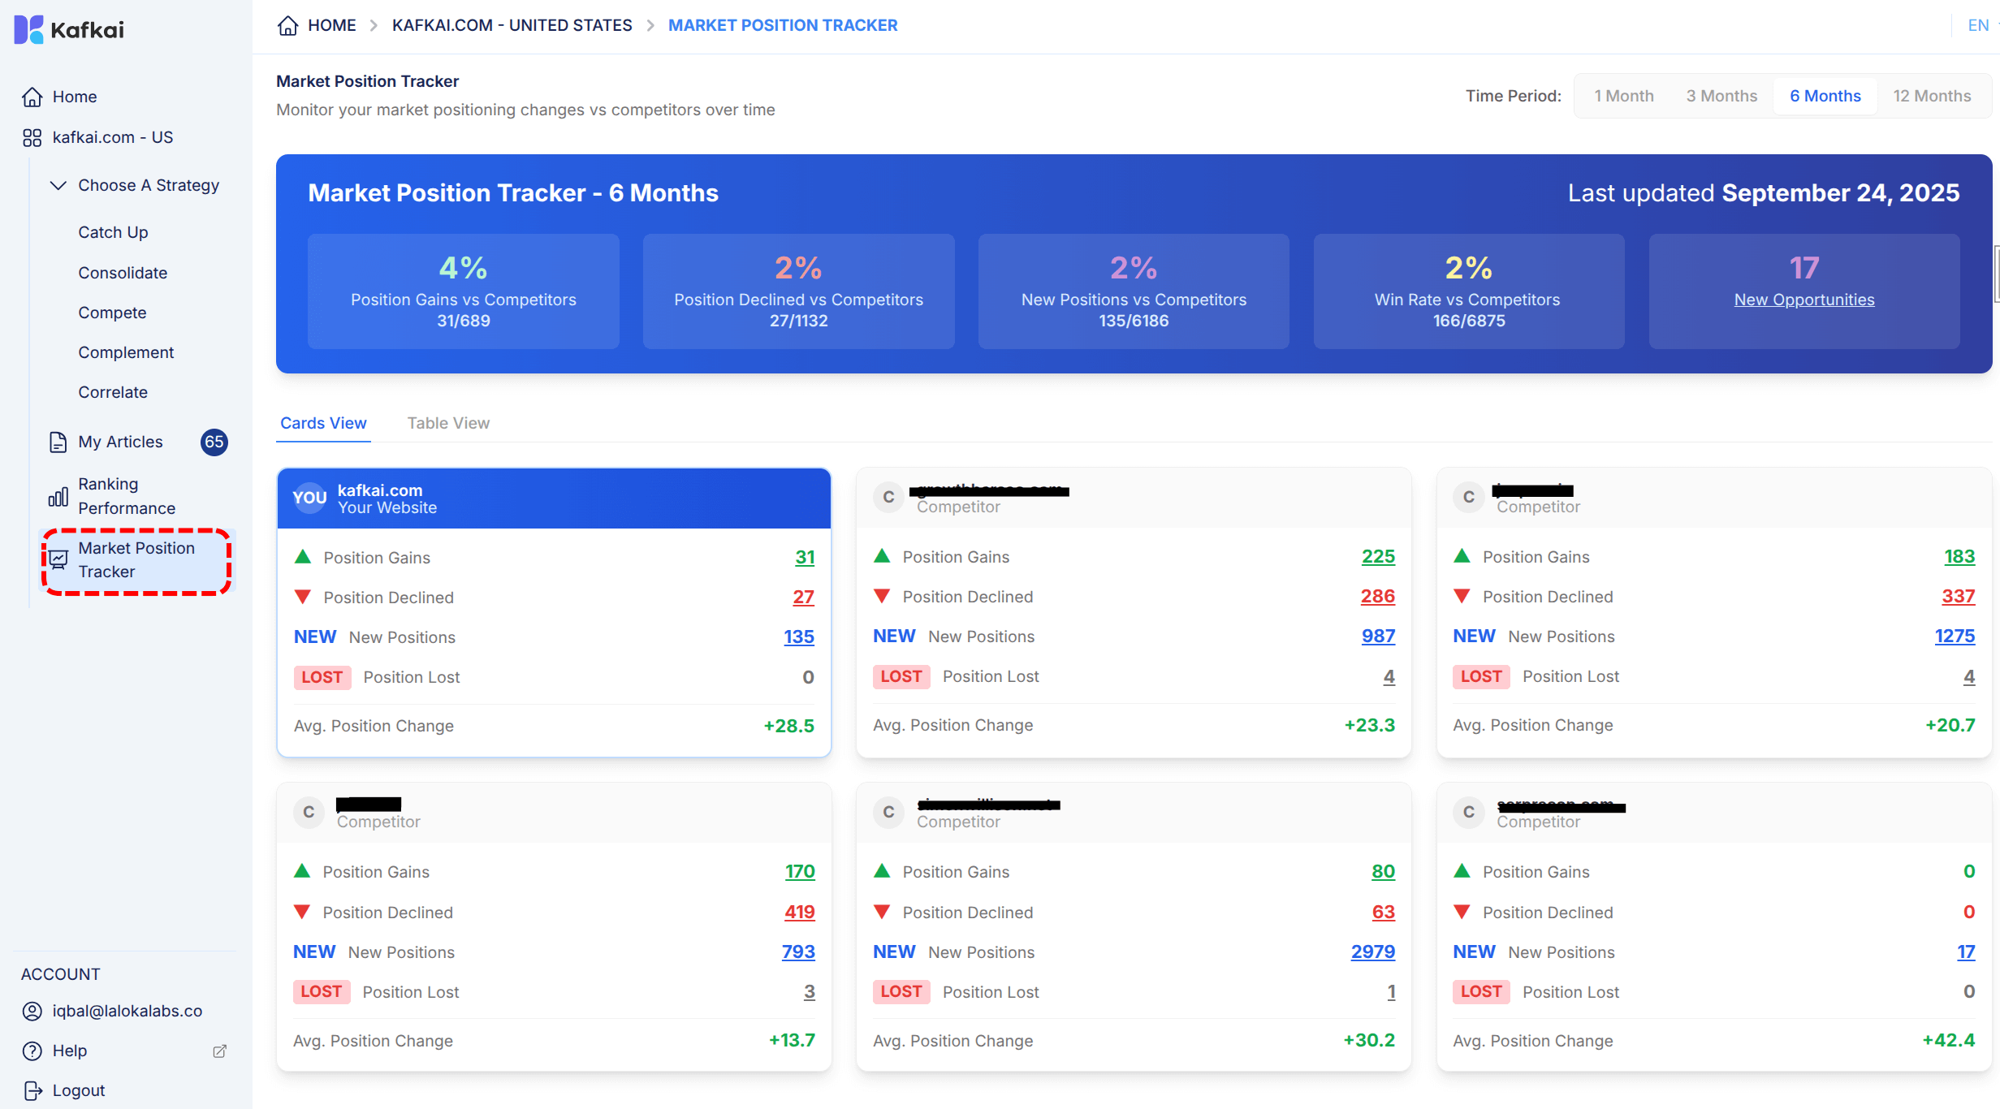
Task: Collapse the Choose A Strategy chevron
Action: point(58,185)
